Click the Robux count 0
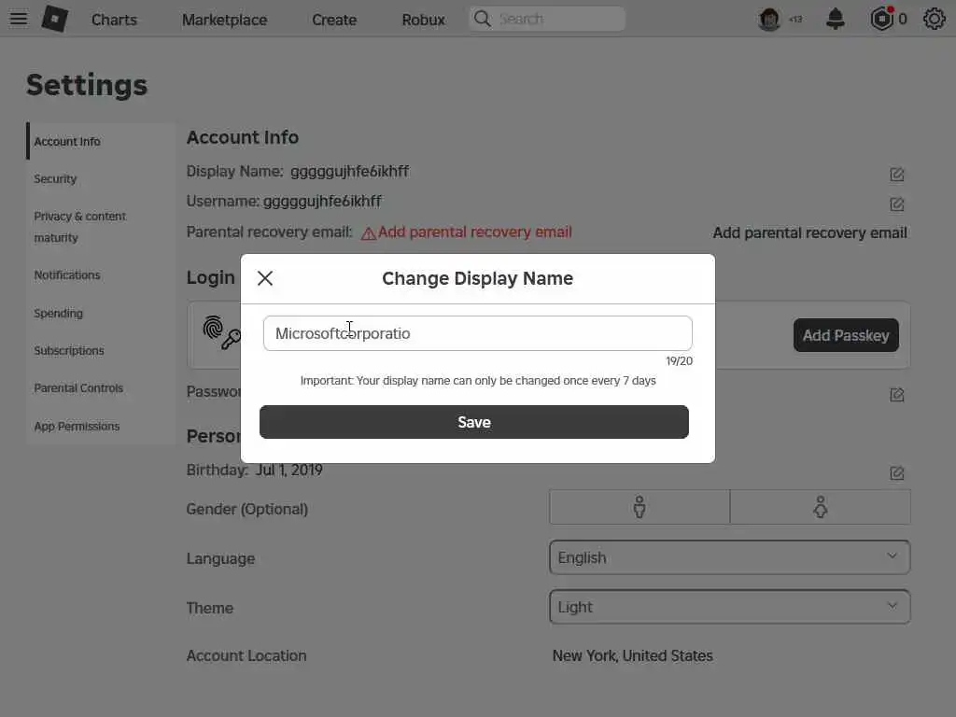 point(903,20)
